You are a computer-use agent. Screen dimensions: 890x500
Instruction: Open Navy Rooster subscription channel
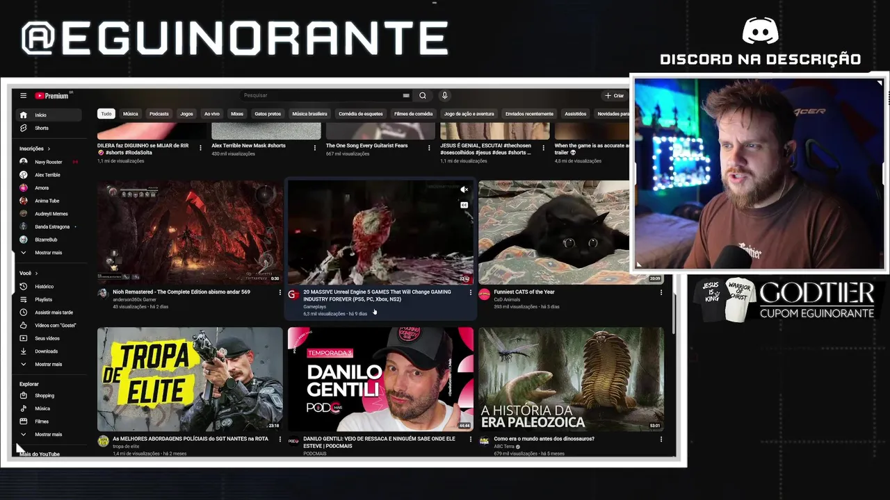click(x=49, y=162)
